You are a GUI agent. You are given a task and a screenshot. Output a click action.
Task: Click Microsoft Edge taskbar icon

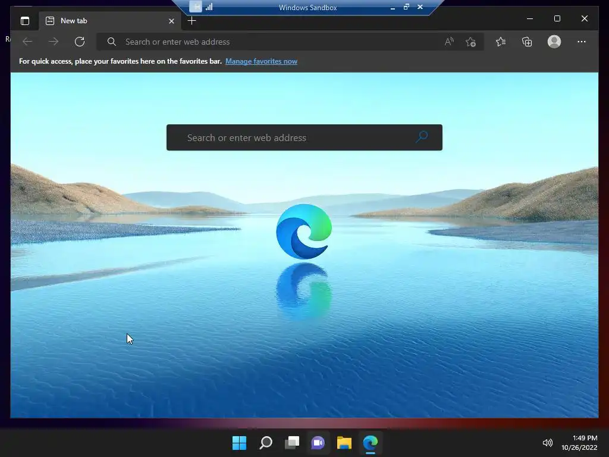click(x=371, y=443)
